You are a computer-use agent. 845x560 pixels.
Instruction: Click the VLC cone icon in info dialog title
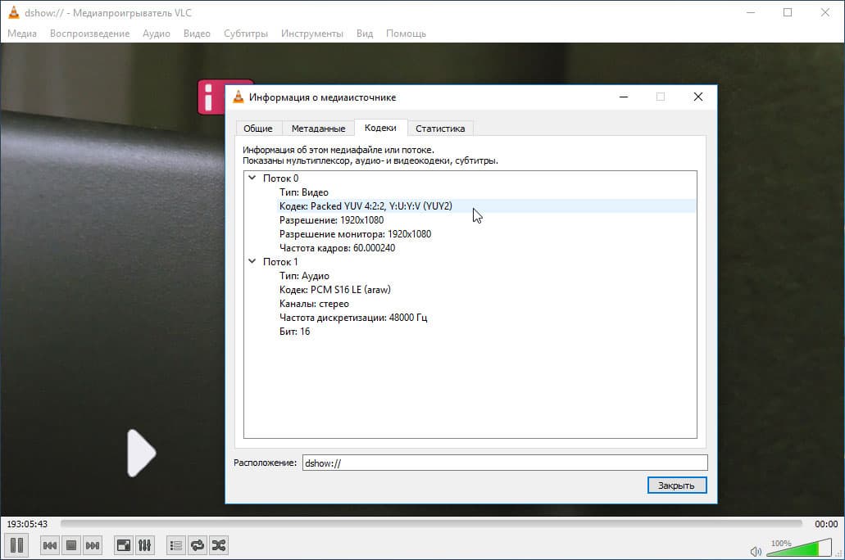click(x=239, y=97)
